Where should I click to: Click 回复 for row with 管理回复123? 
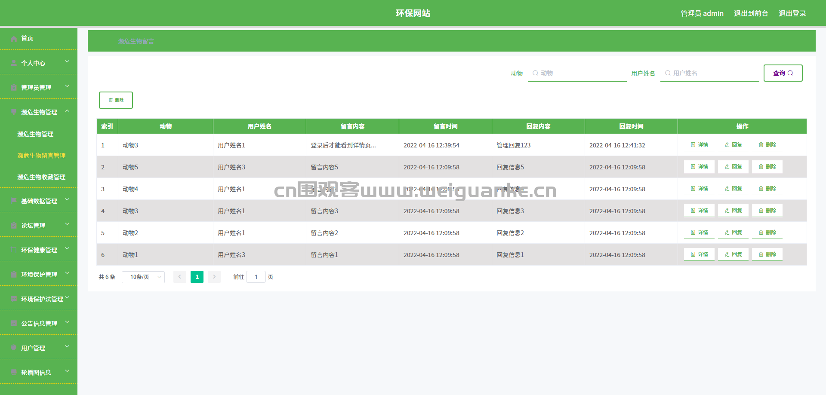[x=733, y=145]
